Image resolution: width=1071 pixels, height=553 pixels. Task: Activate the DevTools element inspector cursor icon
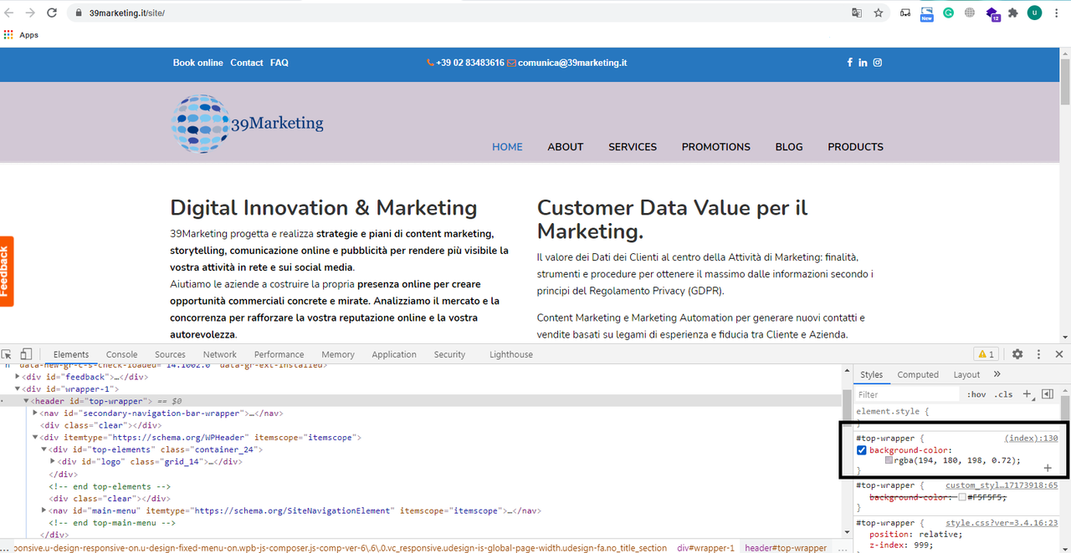[x=8, y=354]
